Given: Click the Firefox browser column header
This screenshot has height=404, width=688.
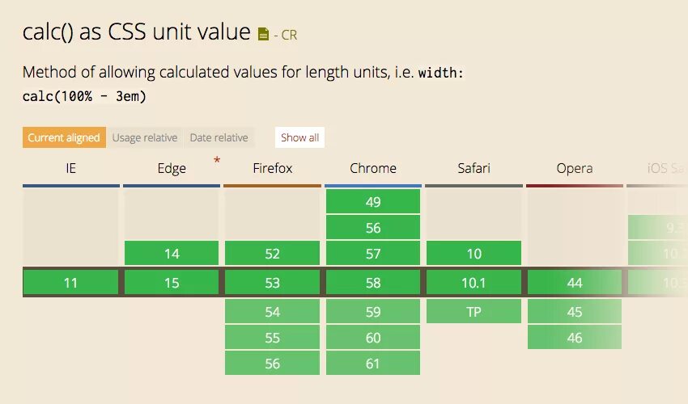Looking at the screenshot, I should click(273, 168).
